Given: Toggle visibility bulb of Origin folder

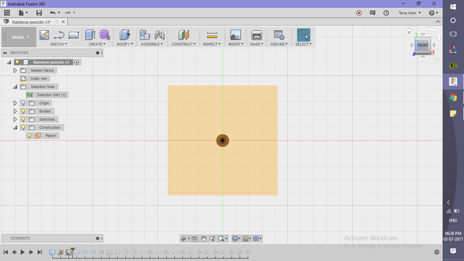Looking at the screenshot, I should coord(23,103).
